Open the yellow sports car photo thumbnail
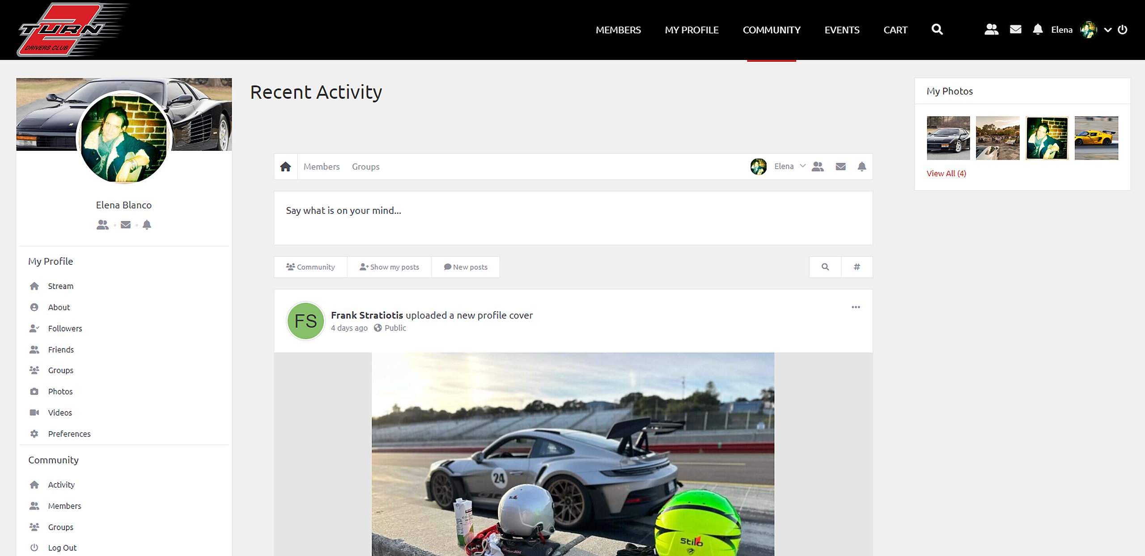Viewport: 1145px width, 556px height. (1096, 138)
